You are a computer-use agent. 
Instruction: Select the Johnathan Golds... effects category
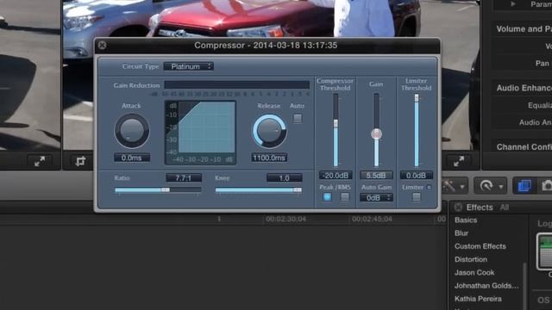pos(486,286)
